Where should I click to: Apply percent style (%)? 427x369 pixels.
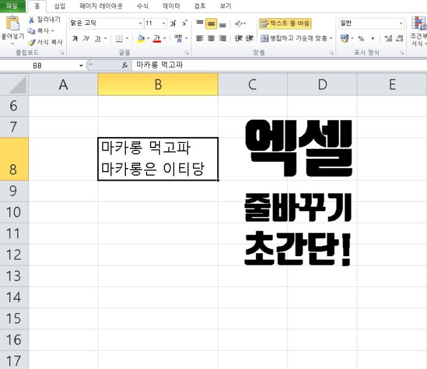coord(361,39)
